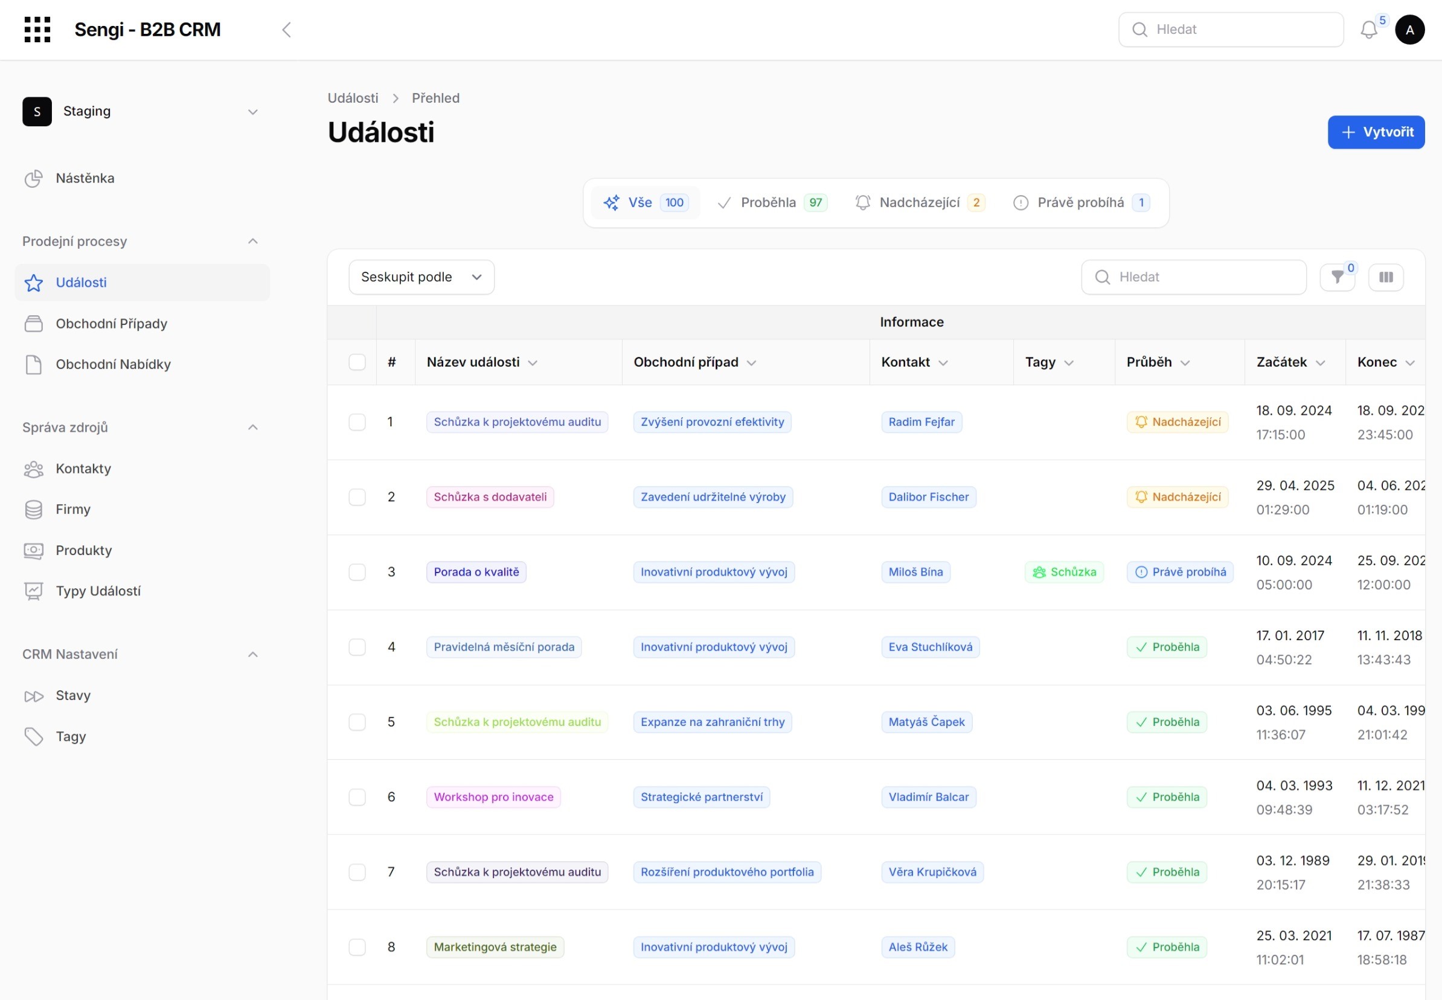
Task: Open the table filter funnel icon
Action: pyautogui.click(x=1337, y=277)
